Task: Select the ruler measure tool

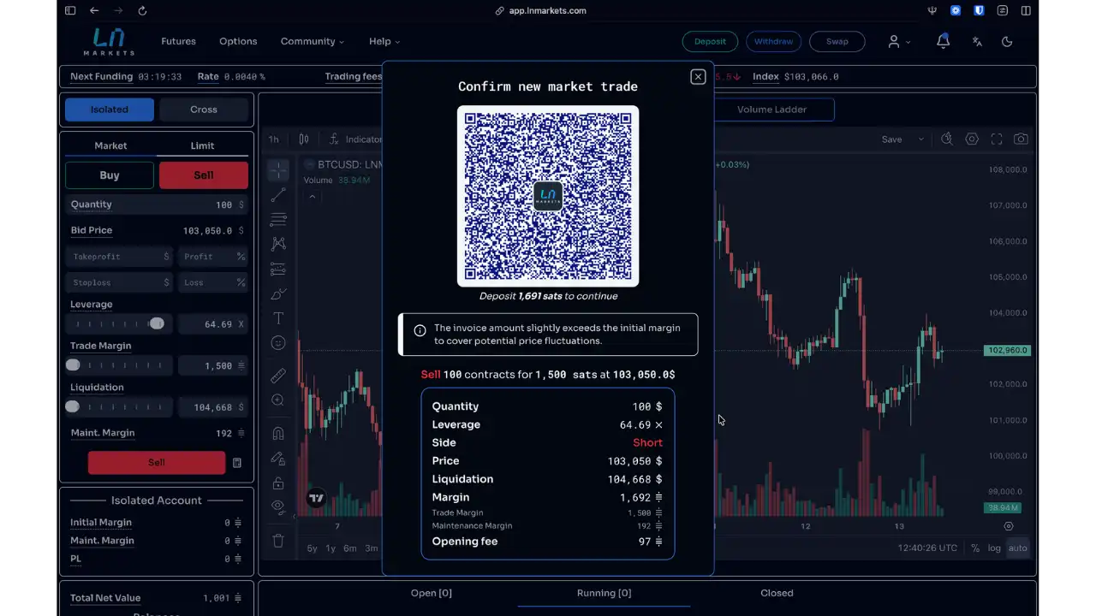Action: point(278,376)
